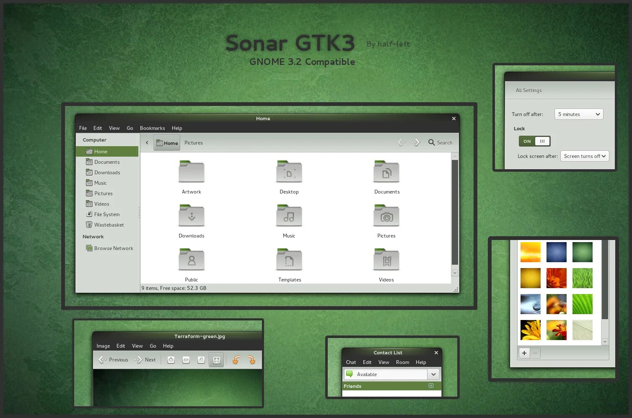Select the green leaf wallpaper thumbnail

click(583, 304)
